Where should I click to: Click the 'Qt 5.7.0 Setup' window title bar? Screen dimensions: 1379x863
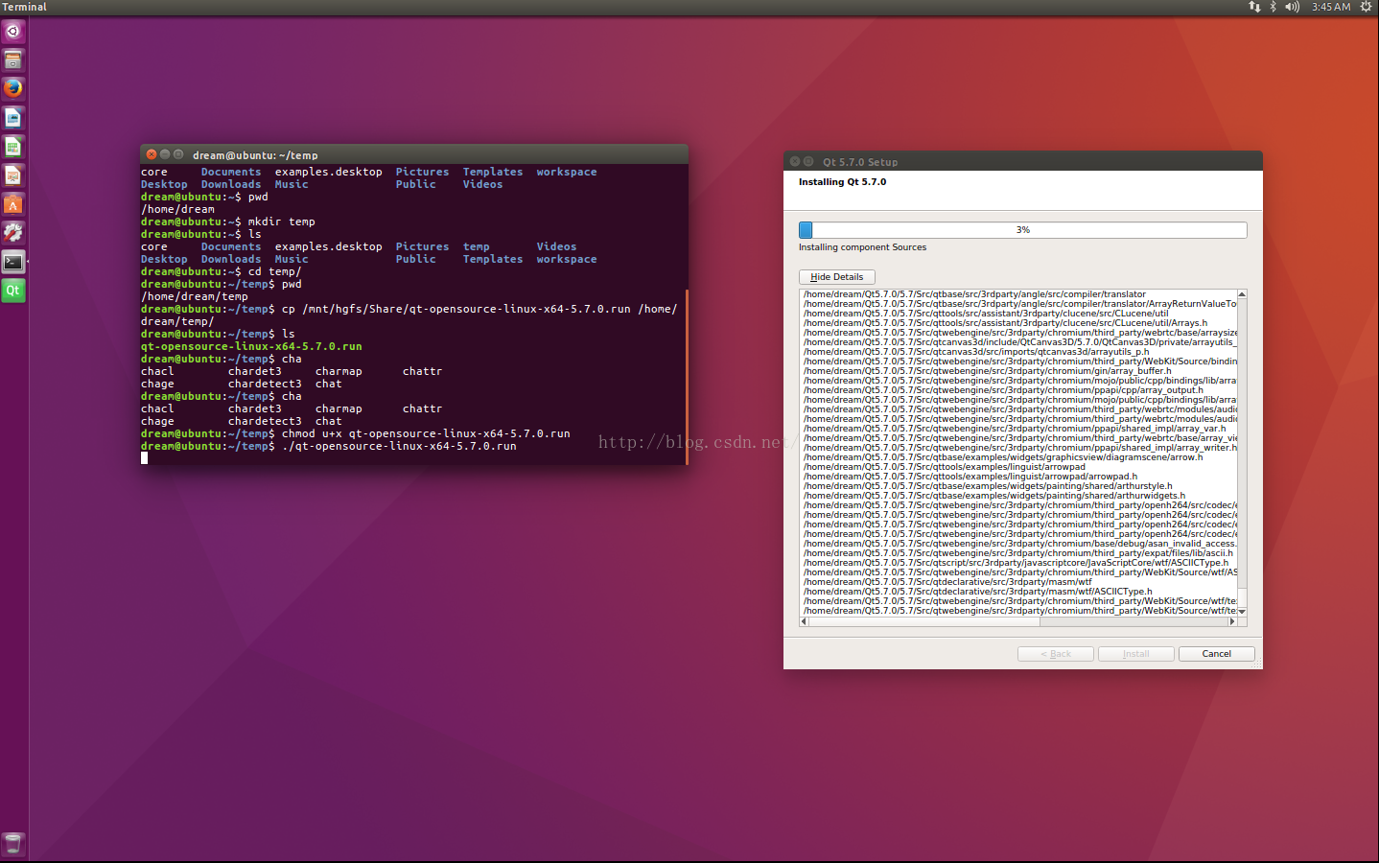[x=1023, y=161]
